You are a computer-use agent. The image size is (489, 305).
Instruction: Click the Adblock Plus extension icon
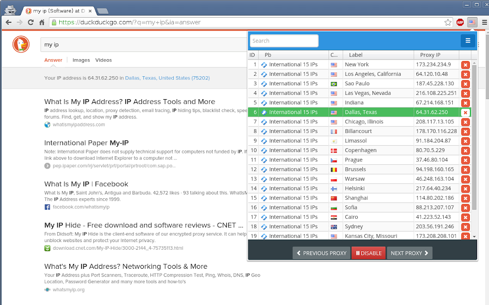(x=460, y=22)
